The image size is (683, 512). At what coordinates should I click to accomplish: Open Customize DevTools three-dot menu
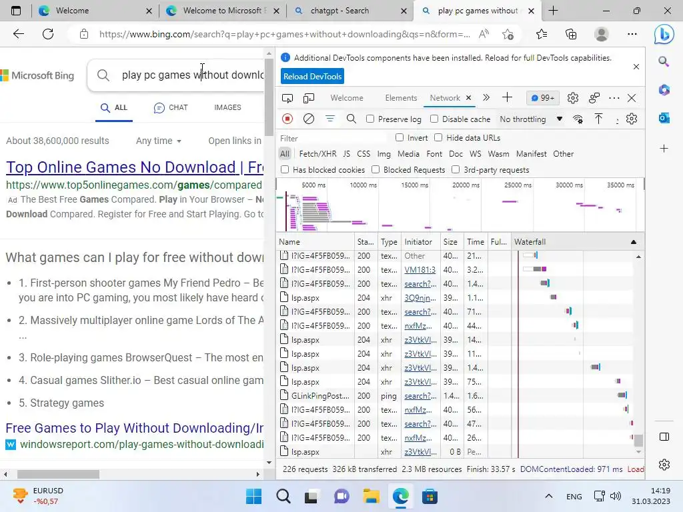614,98
